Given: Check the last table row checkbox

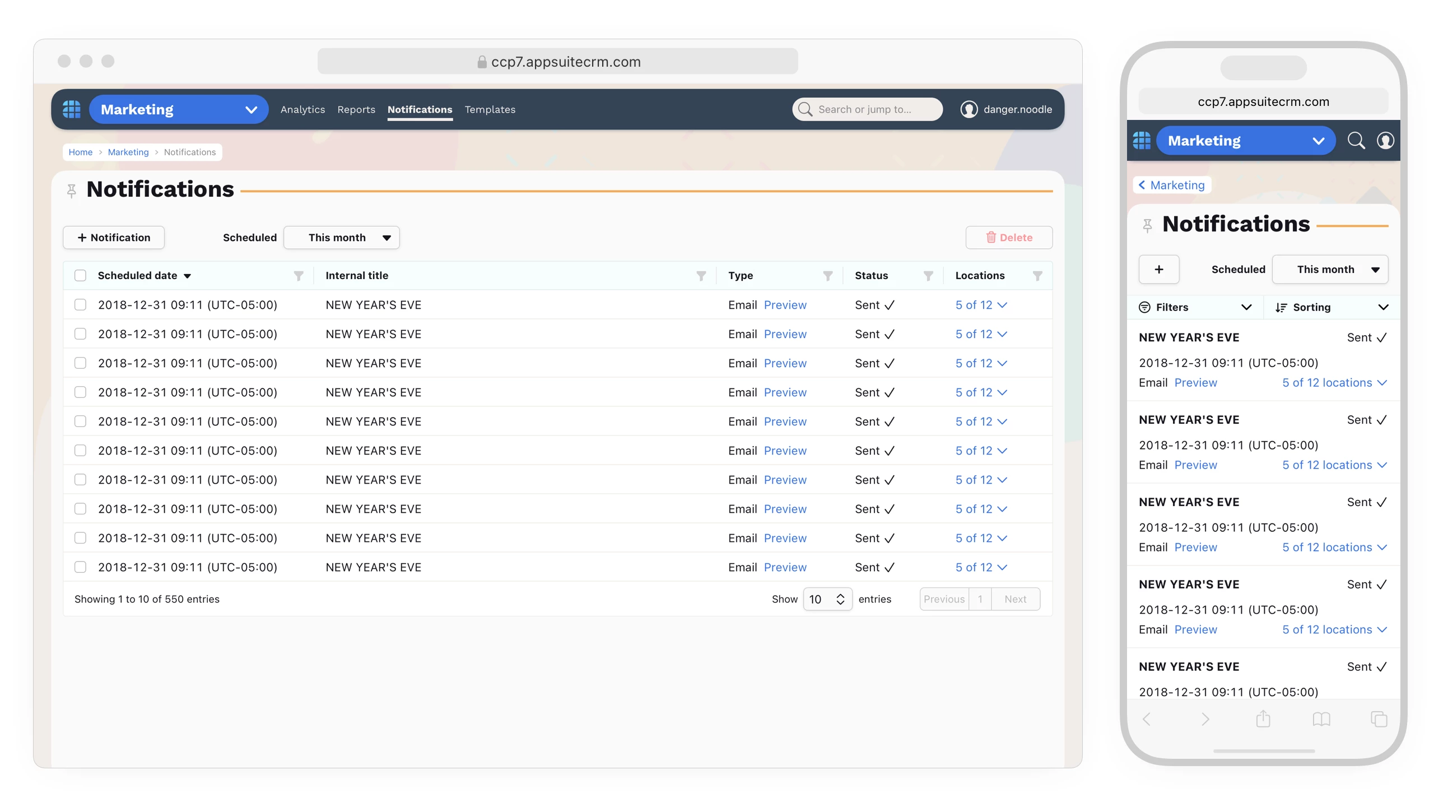Looking at the screenshot, I should click(x=80, y=567).
